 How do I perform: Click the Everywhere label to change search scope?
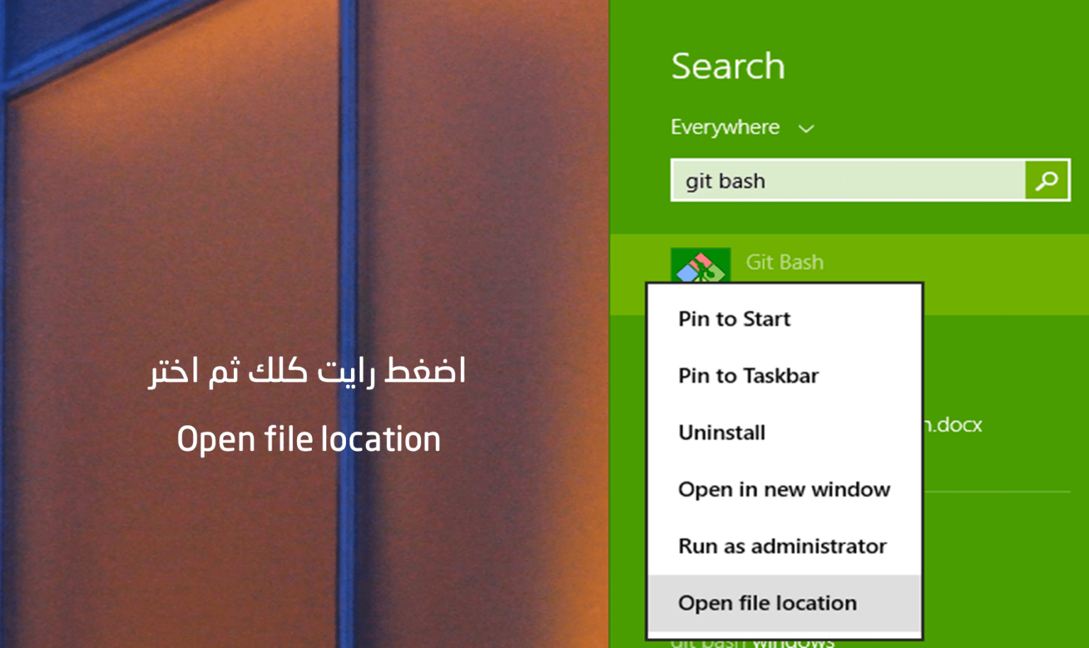724,128
